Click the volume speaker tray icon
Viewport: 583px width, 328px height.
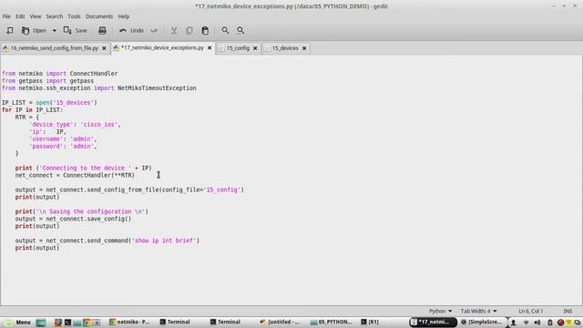coord(537,323)
